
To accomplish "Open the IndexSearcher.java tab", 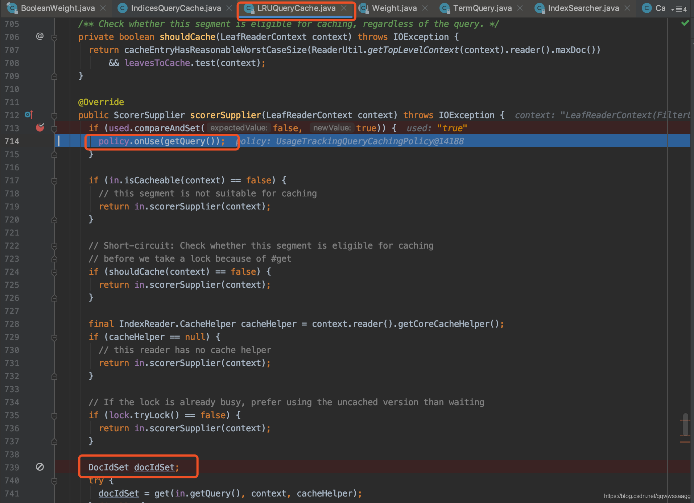I will (583, 8).
